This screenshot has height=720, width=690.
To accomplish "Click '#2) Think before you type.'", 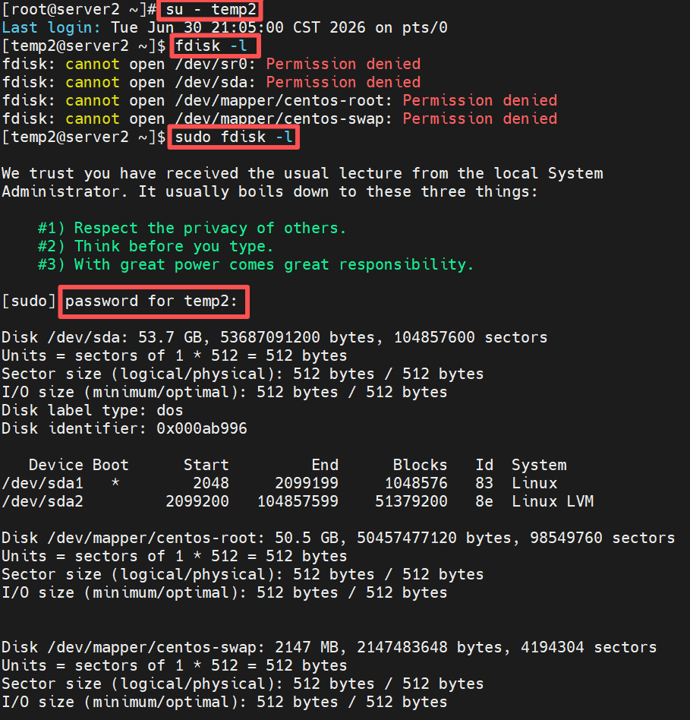I will coord(156,246).
